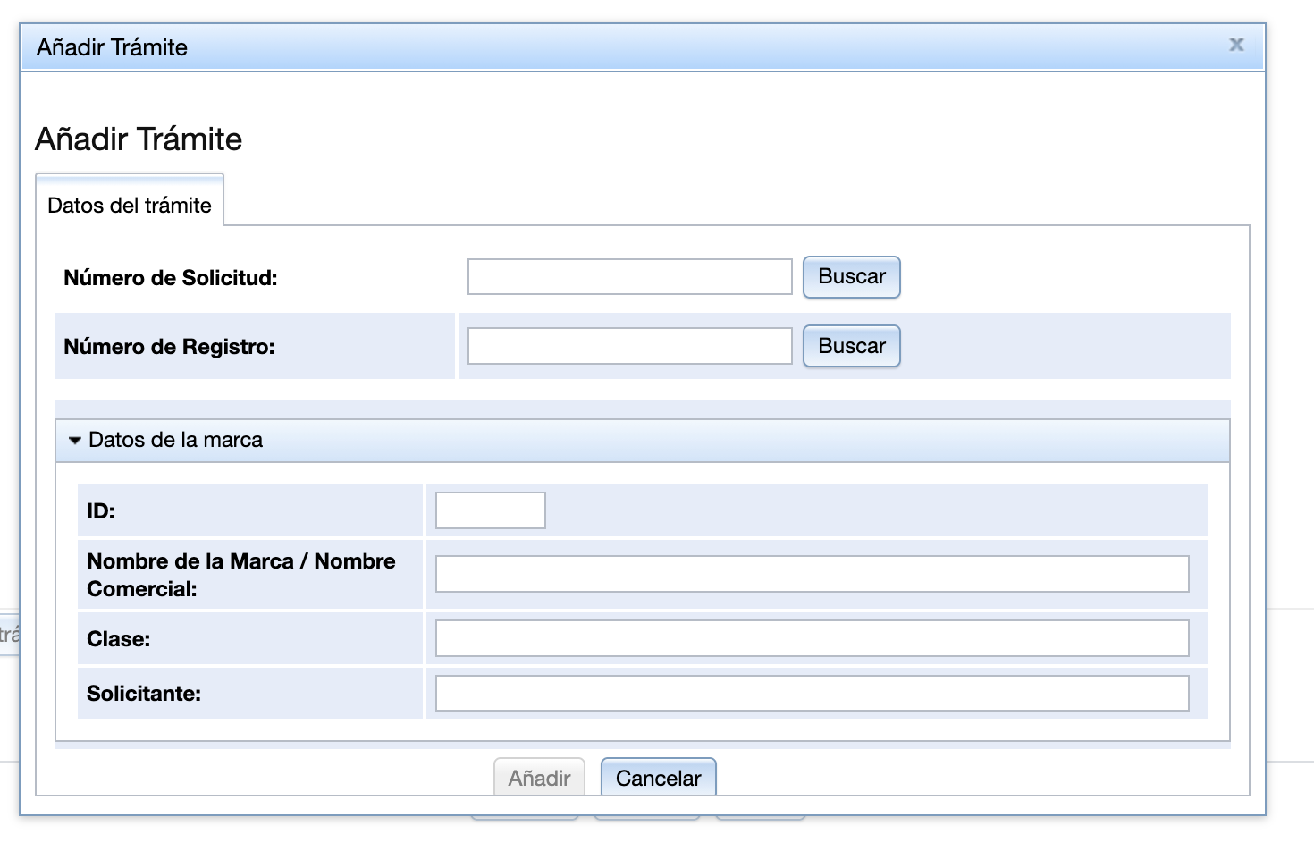Click the dialog title bar text
The image size is (1314, 851).
point(112,47)
